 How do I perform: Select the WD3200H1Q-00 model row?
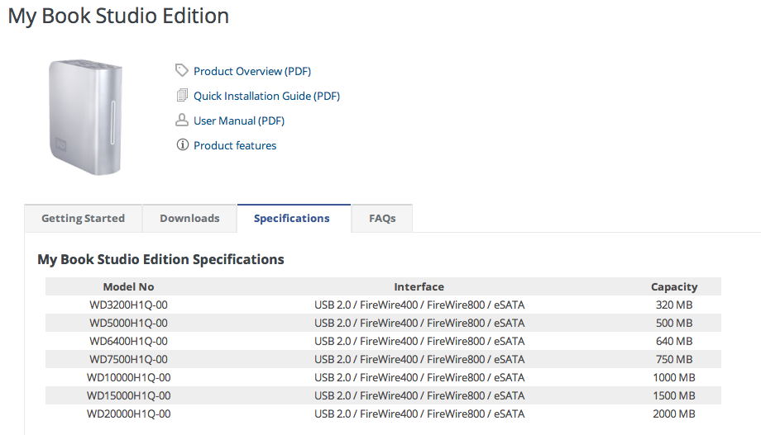128,305
